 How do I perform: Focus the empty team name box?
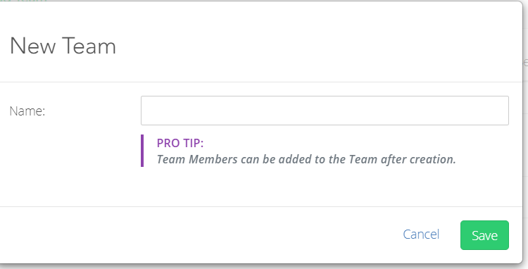pyautogui.click(x=325, y=111)
